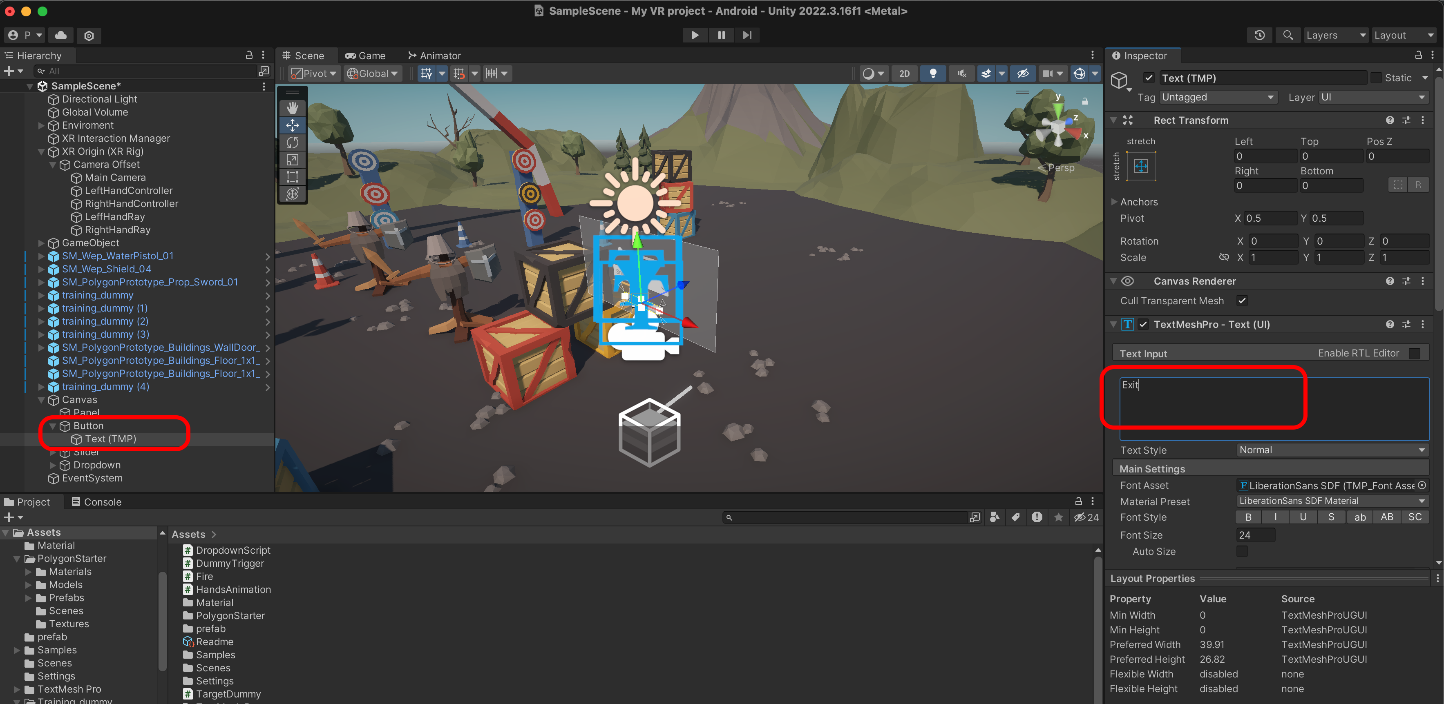The height and width of the screenshot is (704, 1444).
Task: Click the Font Size input field
Action: (1255, 535)
